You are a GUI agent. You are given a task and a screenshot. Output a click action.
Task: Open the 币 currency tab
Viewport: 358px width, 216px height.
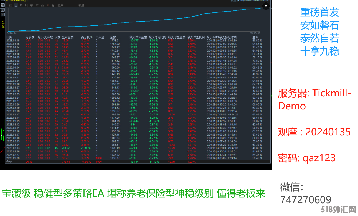click(x=42, y=5)
